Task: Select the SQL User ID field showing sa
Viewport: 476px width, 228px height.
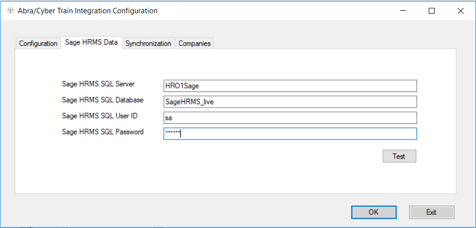Action: click(290, 118)
